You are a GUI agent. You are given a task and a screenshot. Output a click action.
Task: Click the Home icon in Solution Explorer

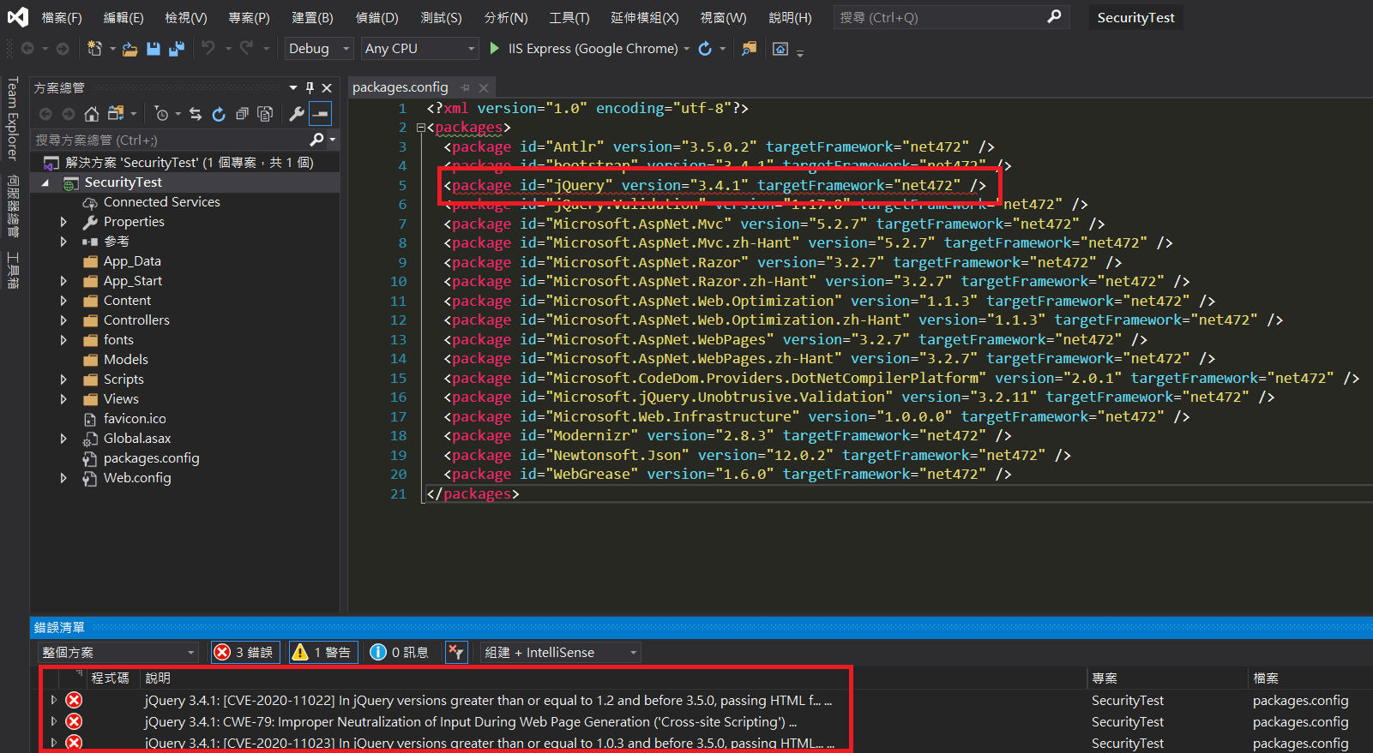[x=92, y=114]
